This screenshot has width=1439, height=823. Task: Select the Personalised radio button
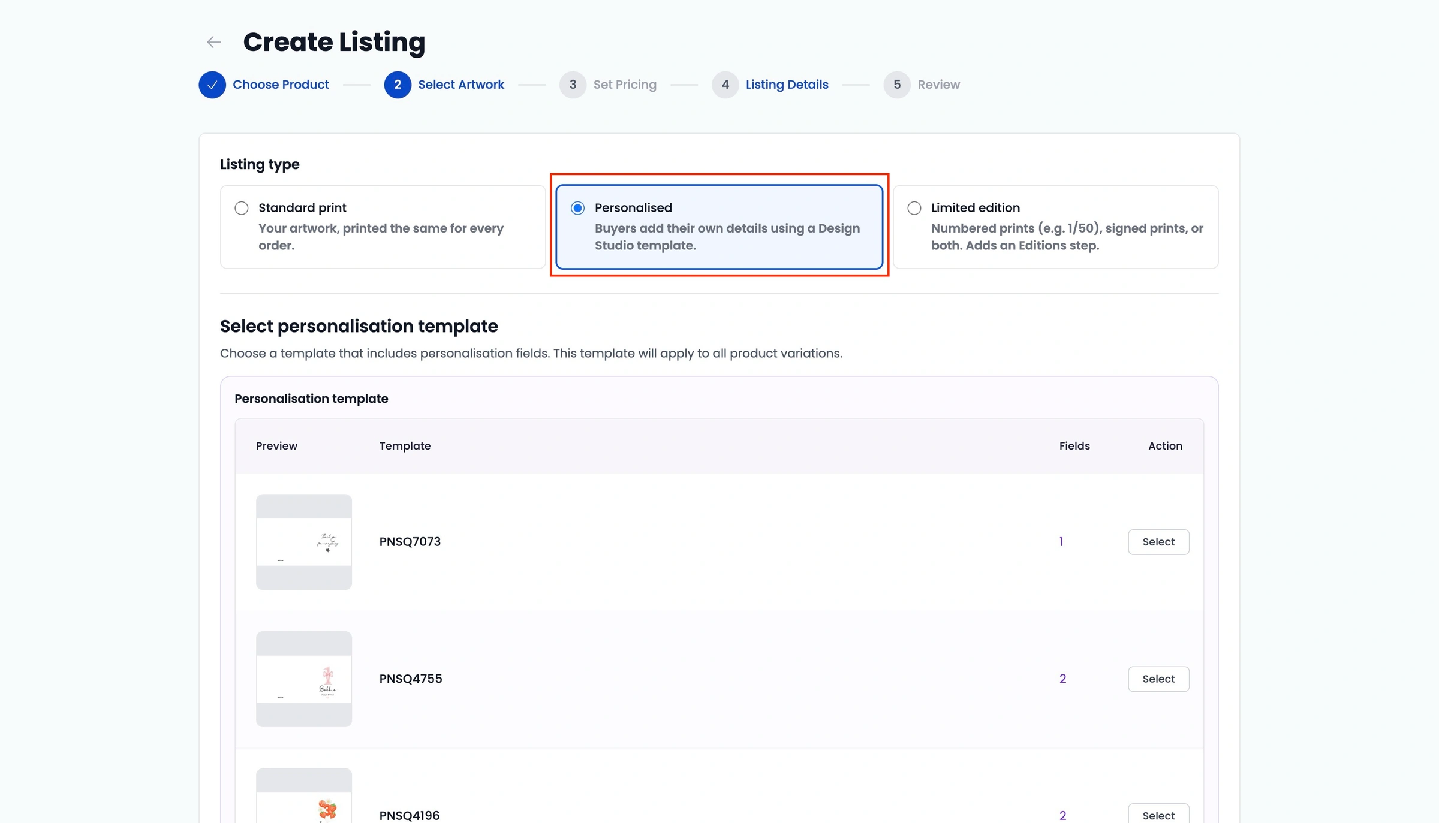coord(577,208)
